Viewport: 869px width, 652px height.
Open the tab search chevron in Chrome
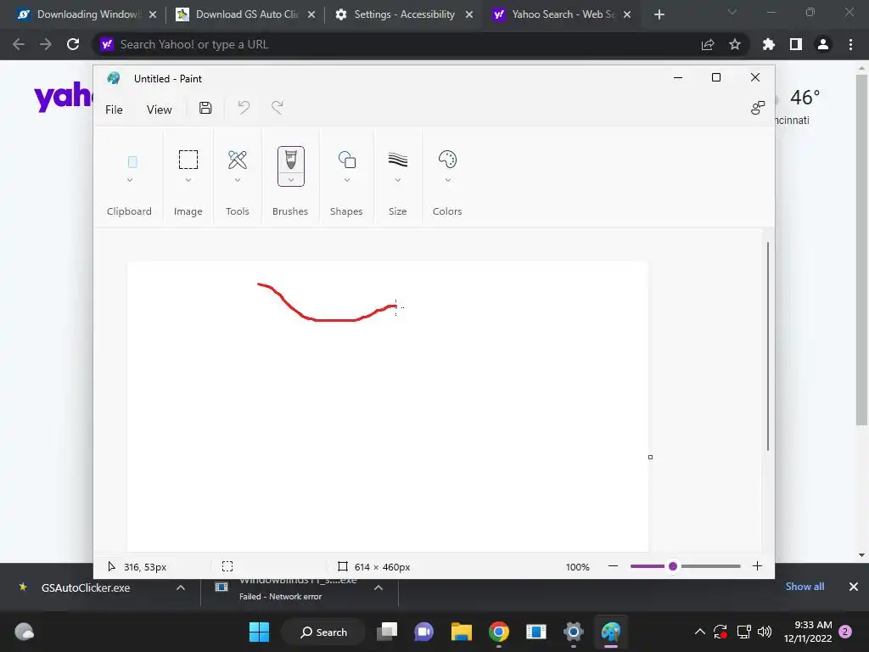732,12
